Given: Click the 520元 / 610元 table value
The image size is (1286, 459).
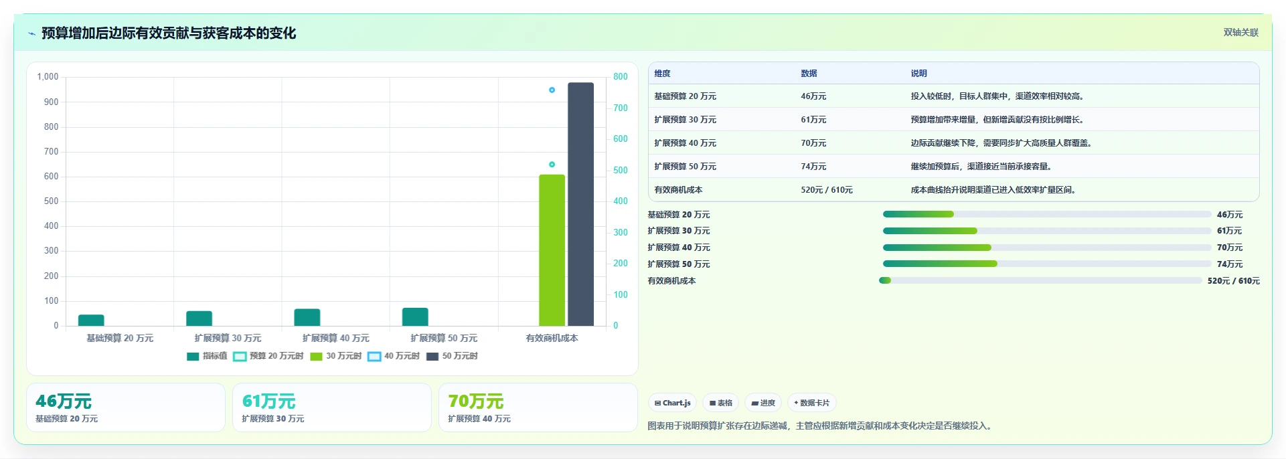Looking at the screenshot, I should 827,190.
